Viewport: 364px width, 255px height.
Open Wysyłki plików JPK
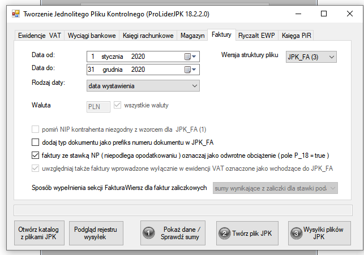[319, 233]
